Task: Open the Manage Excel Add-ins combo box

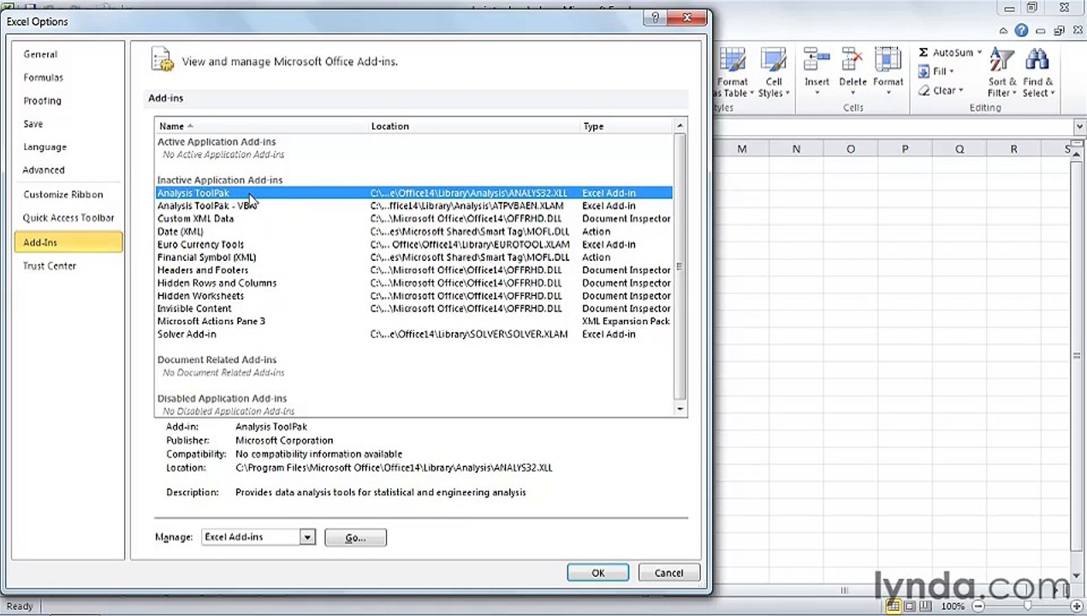Action: click(x=258, y=537)
